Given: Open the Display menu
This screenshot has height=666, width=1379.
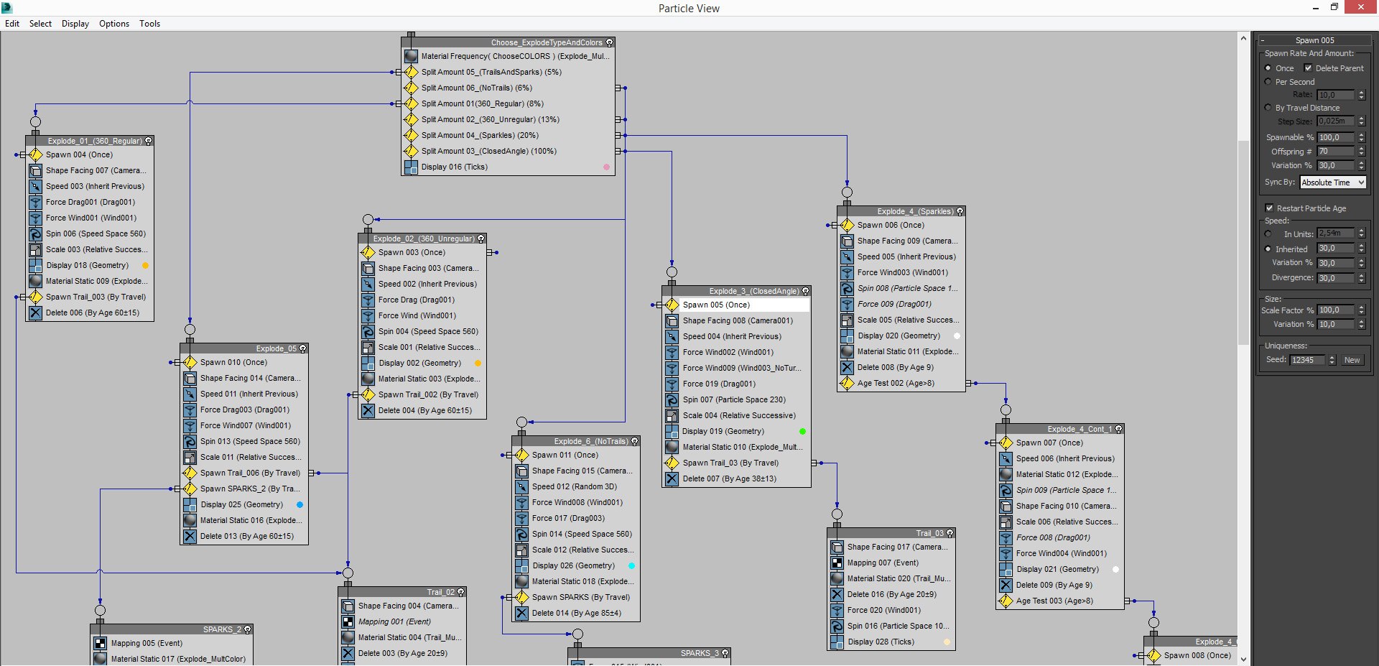Looking at the screenshot, I should point(75,24).
